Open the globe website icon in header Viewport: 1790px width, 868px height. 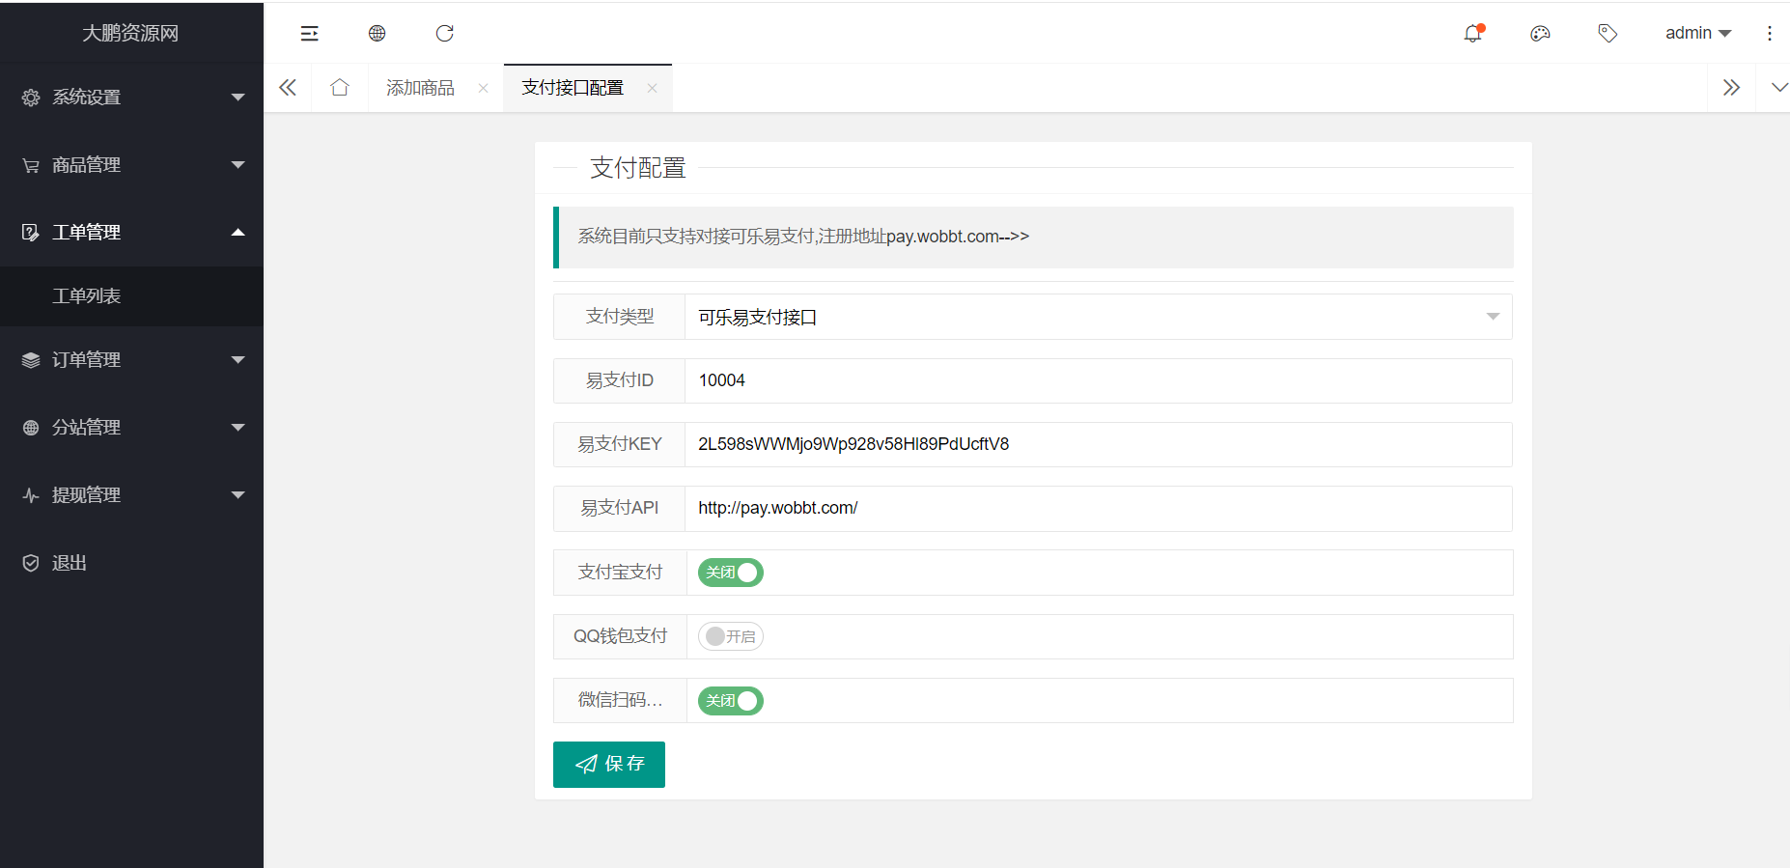377,34
